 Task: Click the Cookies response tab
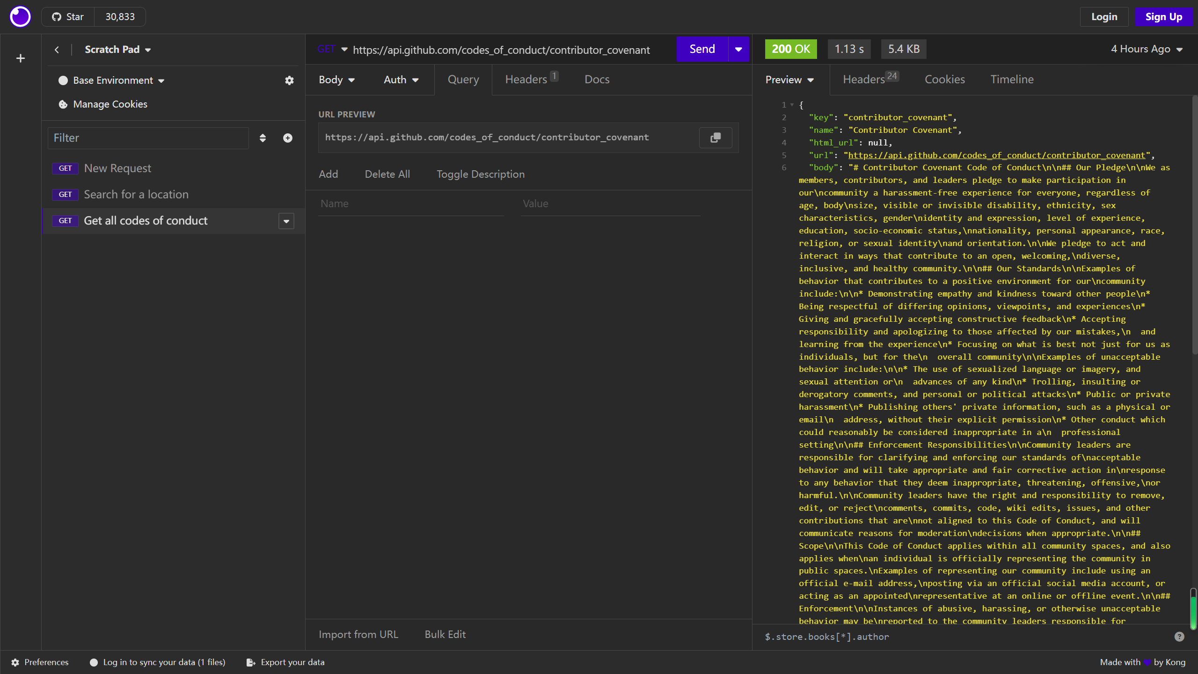944,78
